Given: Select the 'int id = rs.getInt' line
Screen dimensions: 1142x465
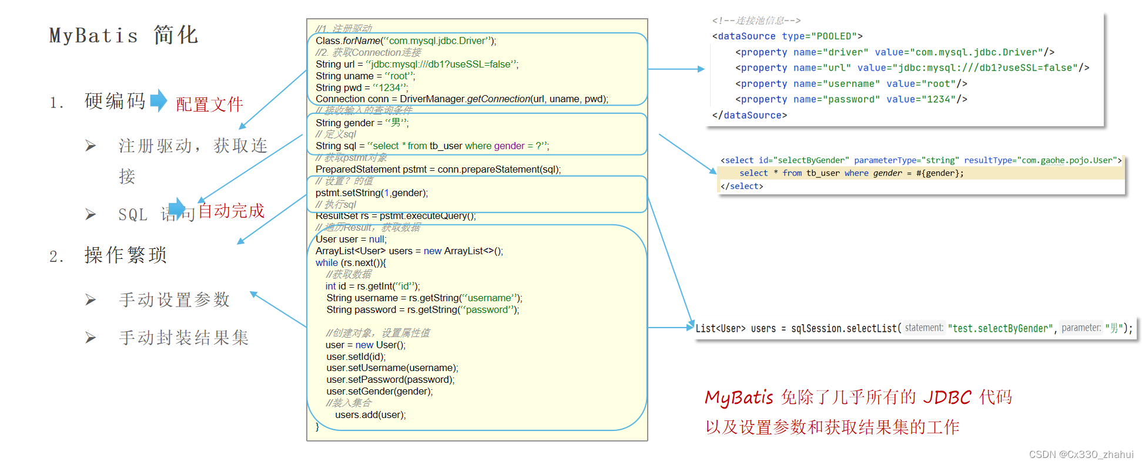Looking at the screenshot, I should click(x=373, y=286).
